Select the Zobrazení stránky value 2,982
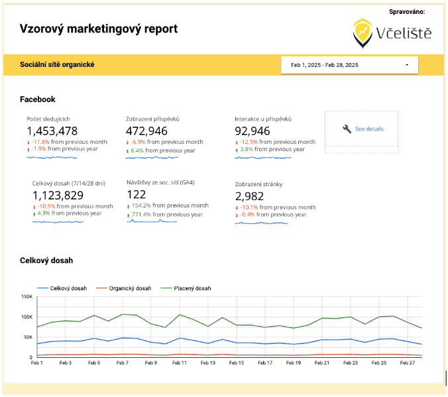This screenshot has height=397, width=448. 250,196
